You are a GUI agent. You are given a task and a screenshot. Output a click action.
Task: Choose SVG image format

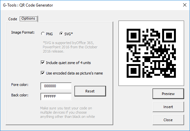click(66, 34)
